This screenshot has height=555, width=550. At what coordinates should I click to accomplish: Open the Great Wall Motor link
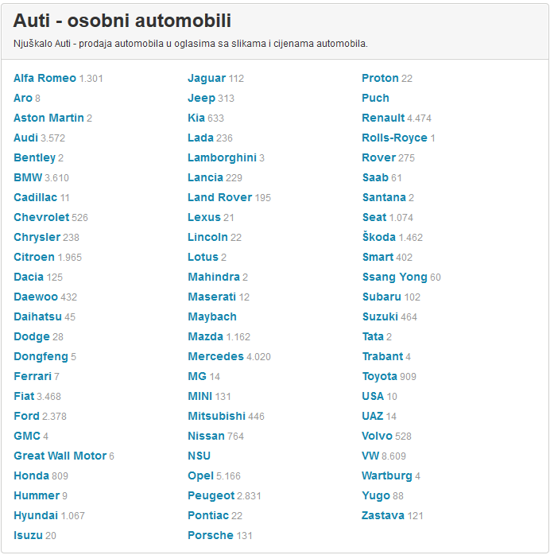[x=60, y=456]
